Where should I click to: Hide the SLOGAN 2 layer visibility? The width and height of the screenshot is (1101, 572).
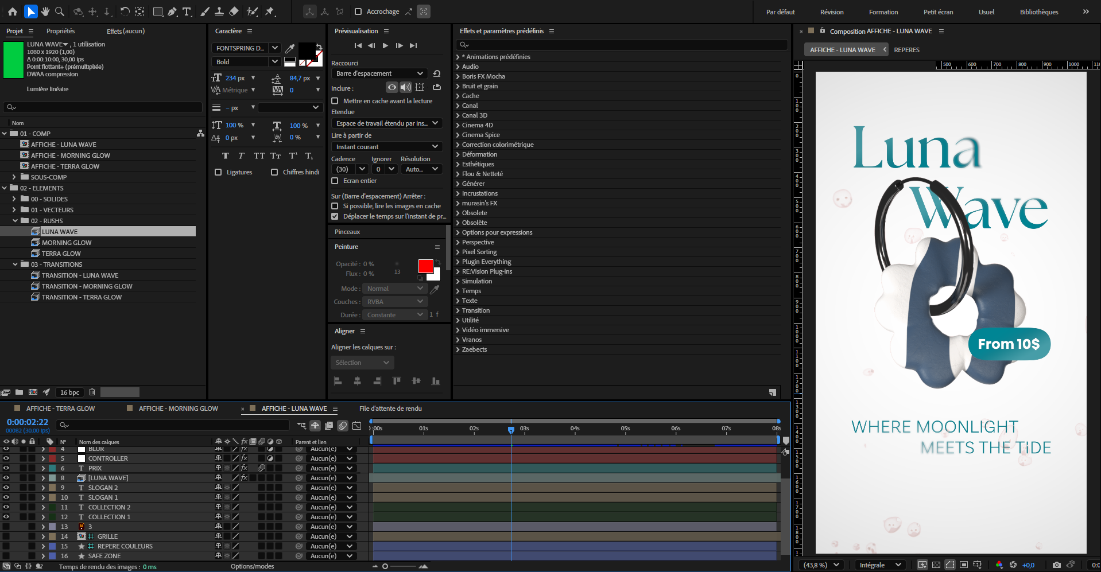(x=6, y=488)
